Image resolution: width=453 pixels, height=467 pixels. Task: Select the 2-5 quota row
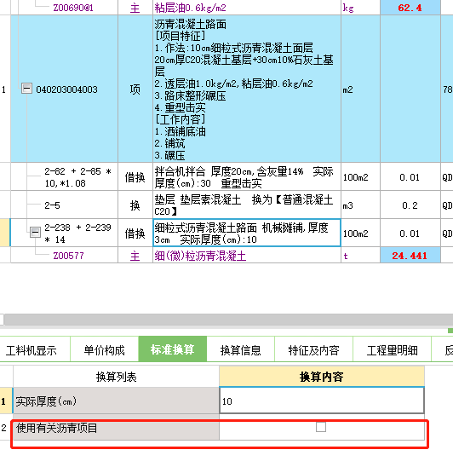tap(53, 205)
